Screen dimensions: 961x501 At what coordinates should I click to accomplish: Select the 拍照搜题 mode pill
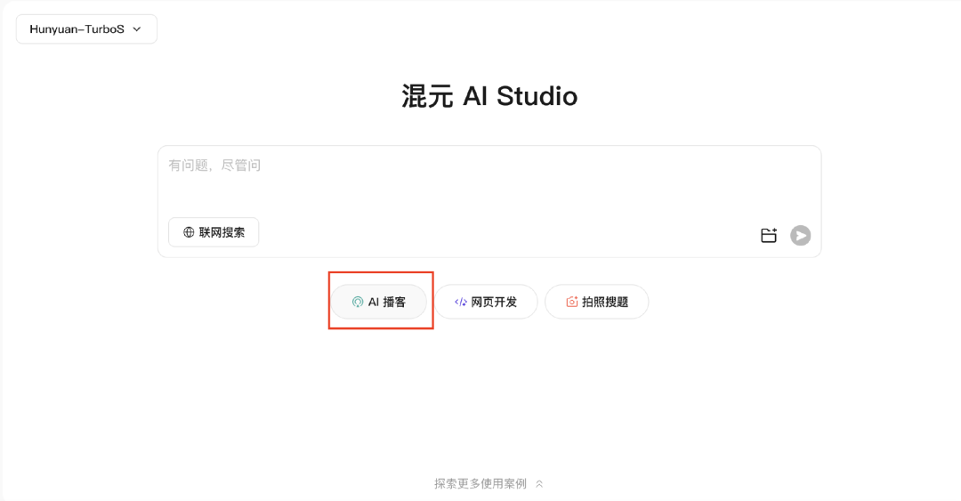point(597,302)
